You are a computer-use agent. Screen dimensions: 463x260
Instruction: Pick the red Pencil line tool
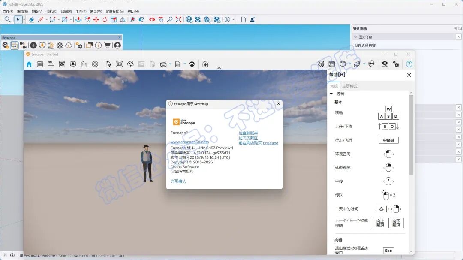click(41, 20)
